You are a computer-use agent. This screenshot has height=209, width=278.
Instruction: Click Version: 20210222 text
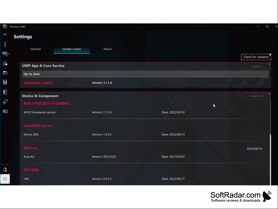[x=104, y=157]
